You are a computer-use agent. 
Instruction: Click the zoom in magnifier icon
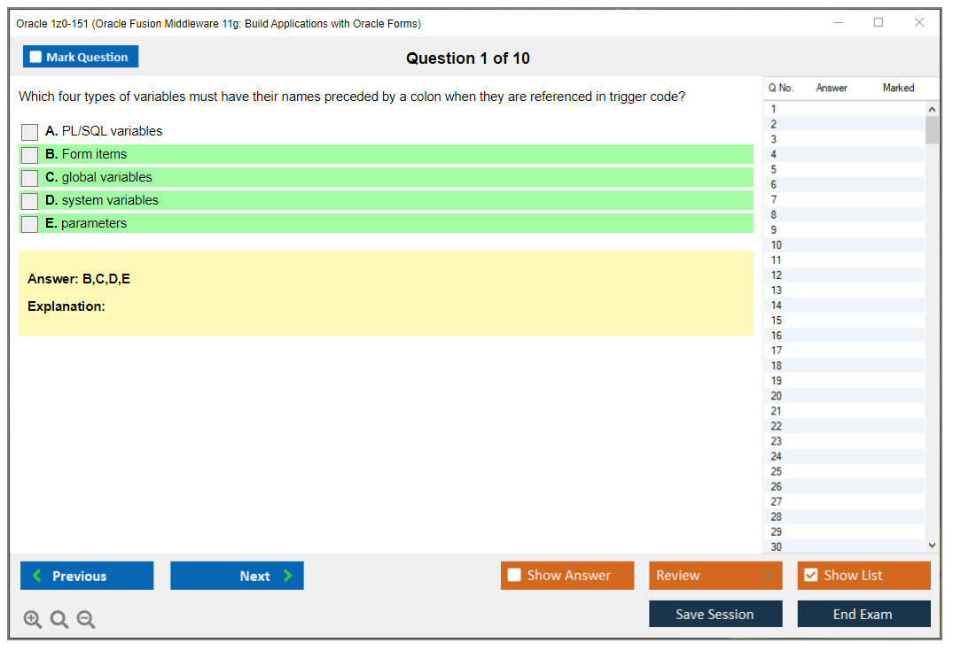pos(33,620)
